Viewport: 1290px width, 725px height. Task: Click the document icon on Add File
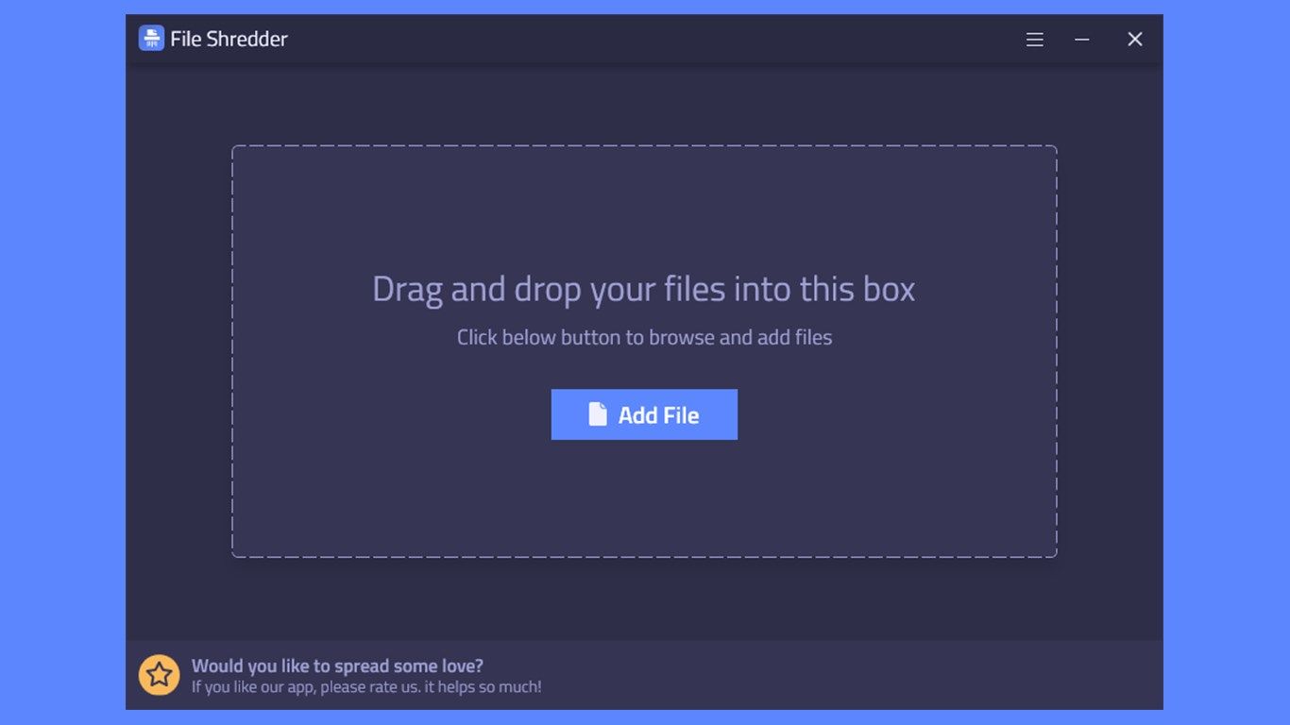598,414
